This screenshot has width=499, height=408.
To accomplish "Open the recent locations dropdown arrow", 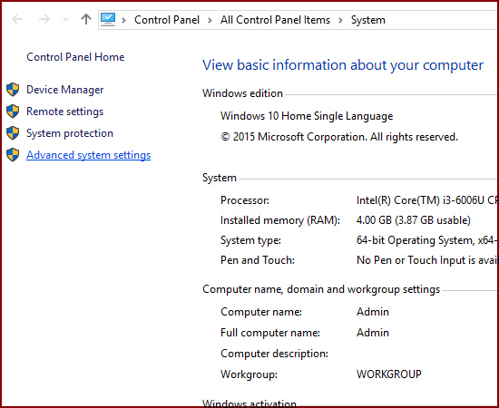I will (65, 20).
